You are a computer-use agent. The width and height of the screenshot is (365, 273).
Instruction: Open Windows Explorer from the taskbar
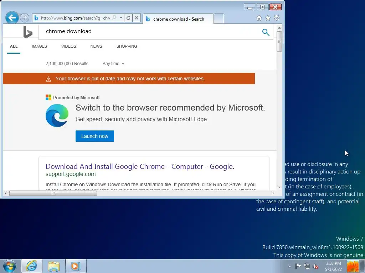[x=54, y=266]
